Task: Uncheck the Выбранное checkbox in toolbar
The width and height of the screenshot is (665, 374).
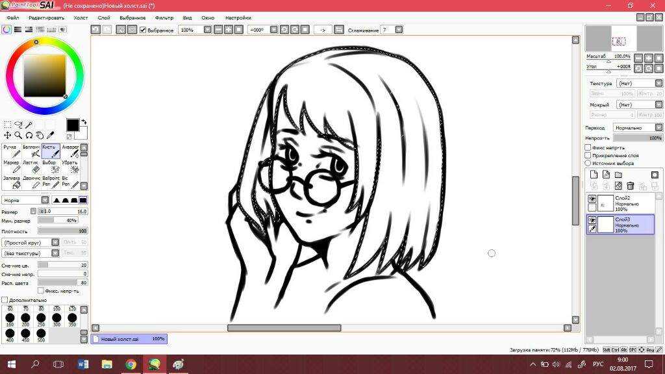Action: click(x=144, y=30)
